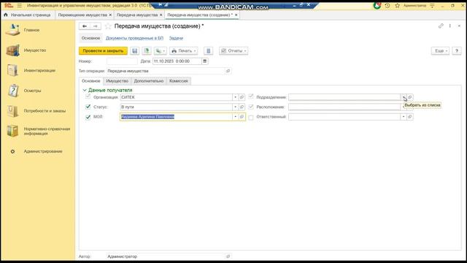Expand the Подразделение dropdown list
Screen dimensions: 467x263
[x=404, y=97]
